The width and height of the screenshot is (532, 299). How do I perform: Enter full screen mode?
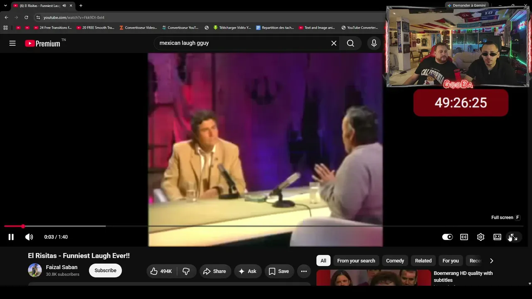tap(513, 237)
